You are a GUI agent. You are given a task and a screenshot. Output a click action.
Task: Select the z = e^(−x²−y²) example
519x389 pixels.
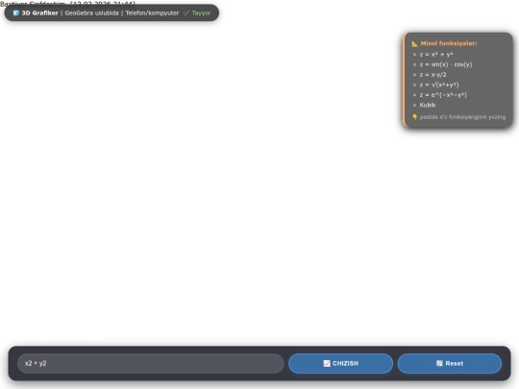(443, 95)
